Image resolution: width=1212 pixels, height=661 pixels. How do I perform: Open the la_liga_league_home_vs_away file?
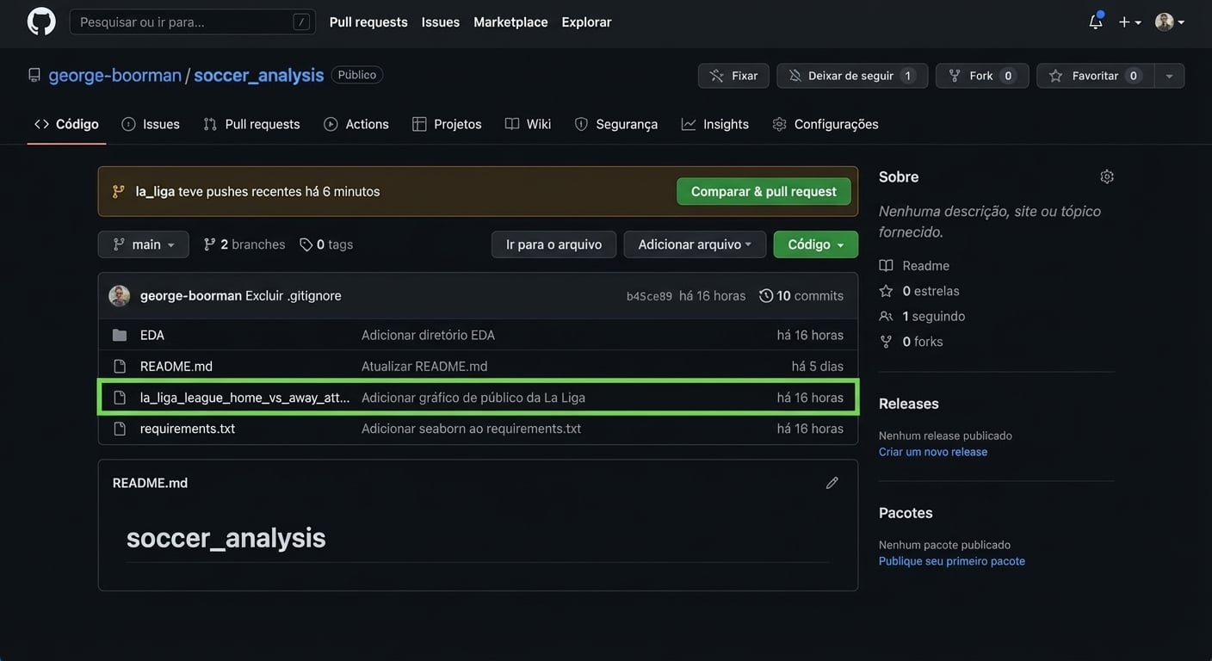245,398
